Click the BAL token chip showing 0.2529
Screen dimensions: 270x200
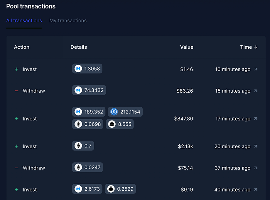pyautogui.click(x=120, y=189)
